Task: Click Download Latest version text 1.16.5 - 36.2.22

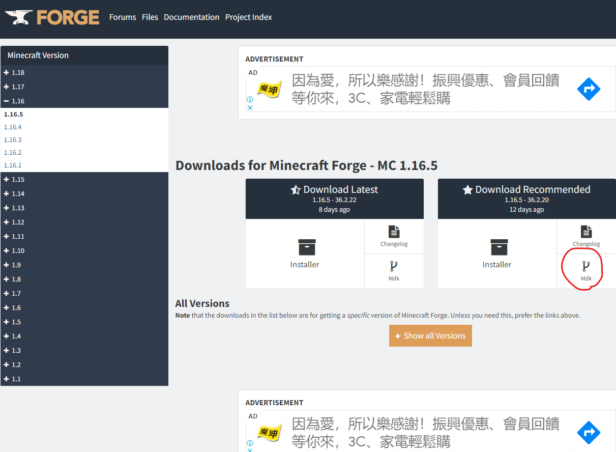Action: pyautogui.click(x=335, y=200)
